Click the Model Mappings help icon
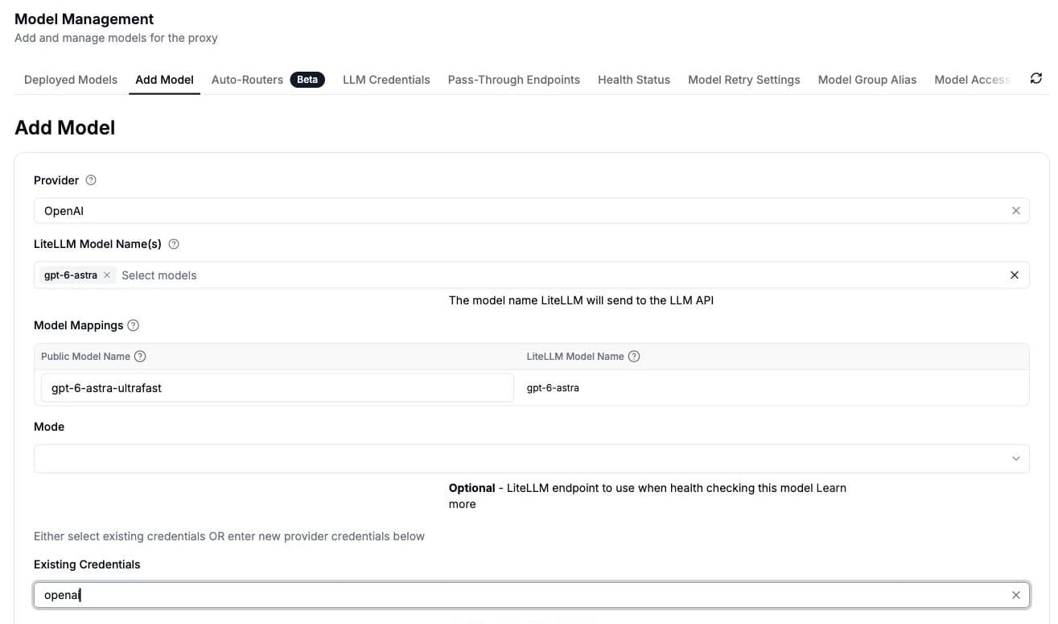The width and height of the screenshot is (1058, 624). 134,325
